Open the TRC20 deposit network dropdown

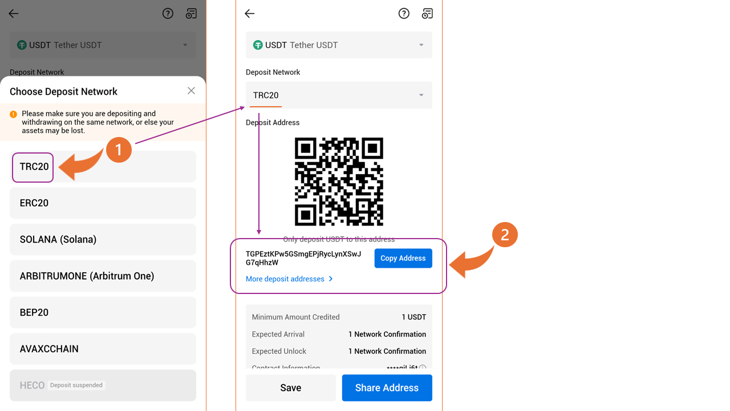coord(339,95)
